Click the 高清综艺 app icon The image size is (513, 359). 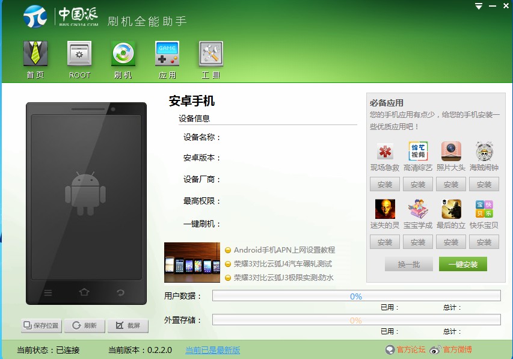[418, 151]
